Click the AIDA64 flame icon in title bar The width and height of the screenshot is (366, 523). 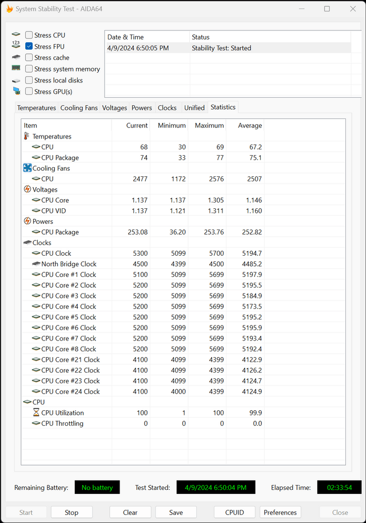click(9, 9)
